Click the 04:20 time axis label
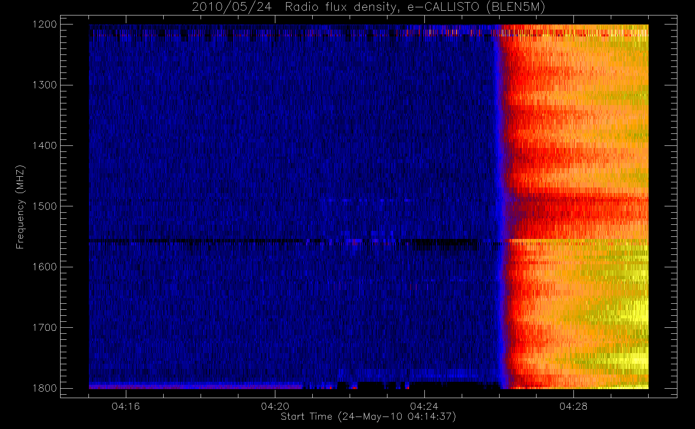 275,406
